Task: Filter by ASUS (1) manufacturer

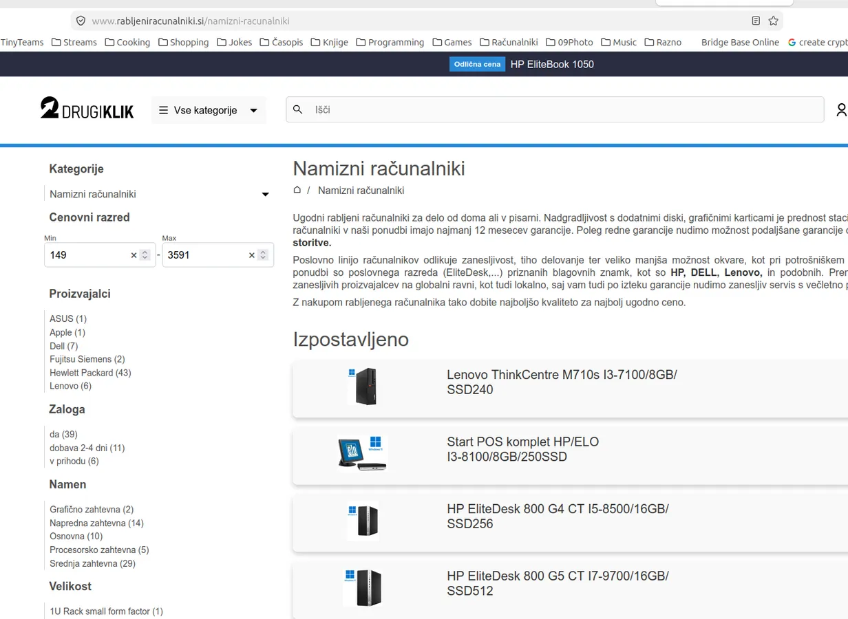Action: point(68,318)
